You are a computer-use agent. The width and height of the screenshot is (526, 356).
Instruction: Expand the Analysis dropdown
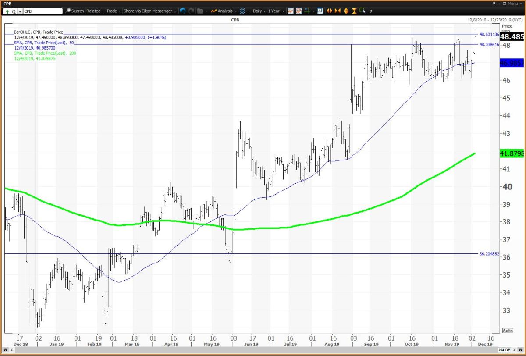click(224, 11)
